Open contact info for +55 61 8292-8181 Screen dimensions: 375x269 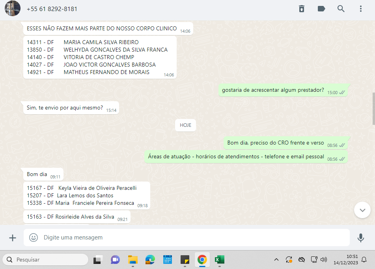pyautogui.click(x=52, y=9)
